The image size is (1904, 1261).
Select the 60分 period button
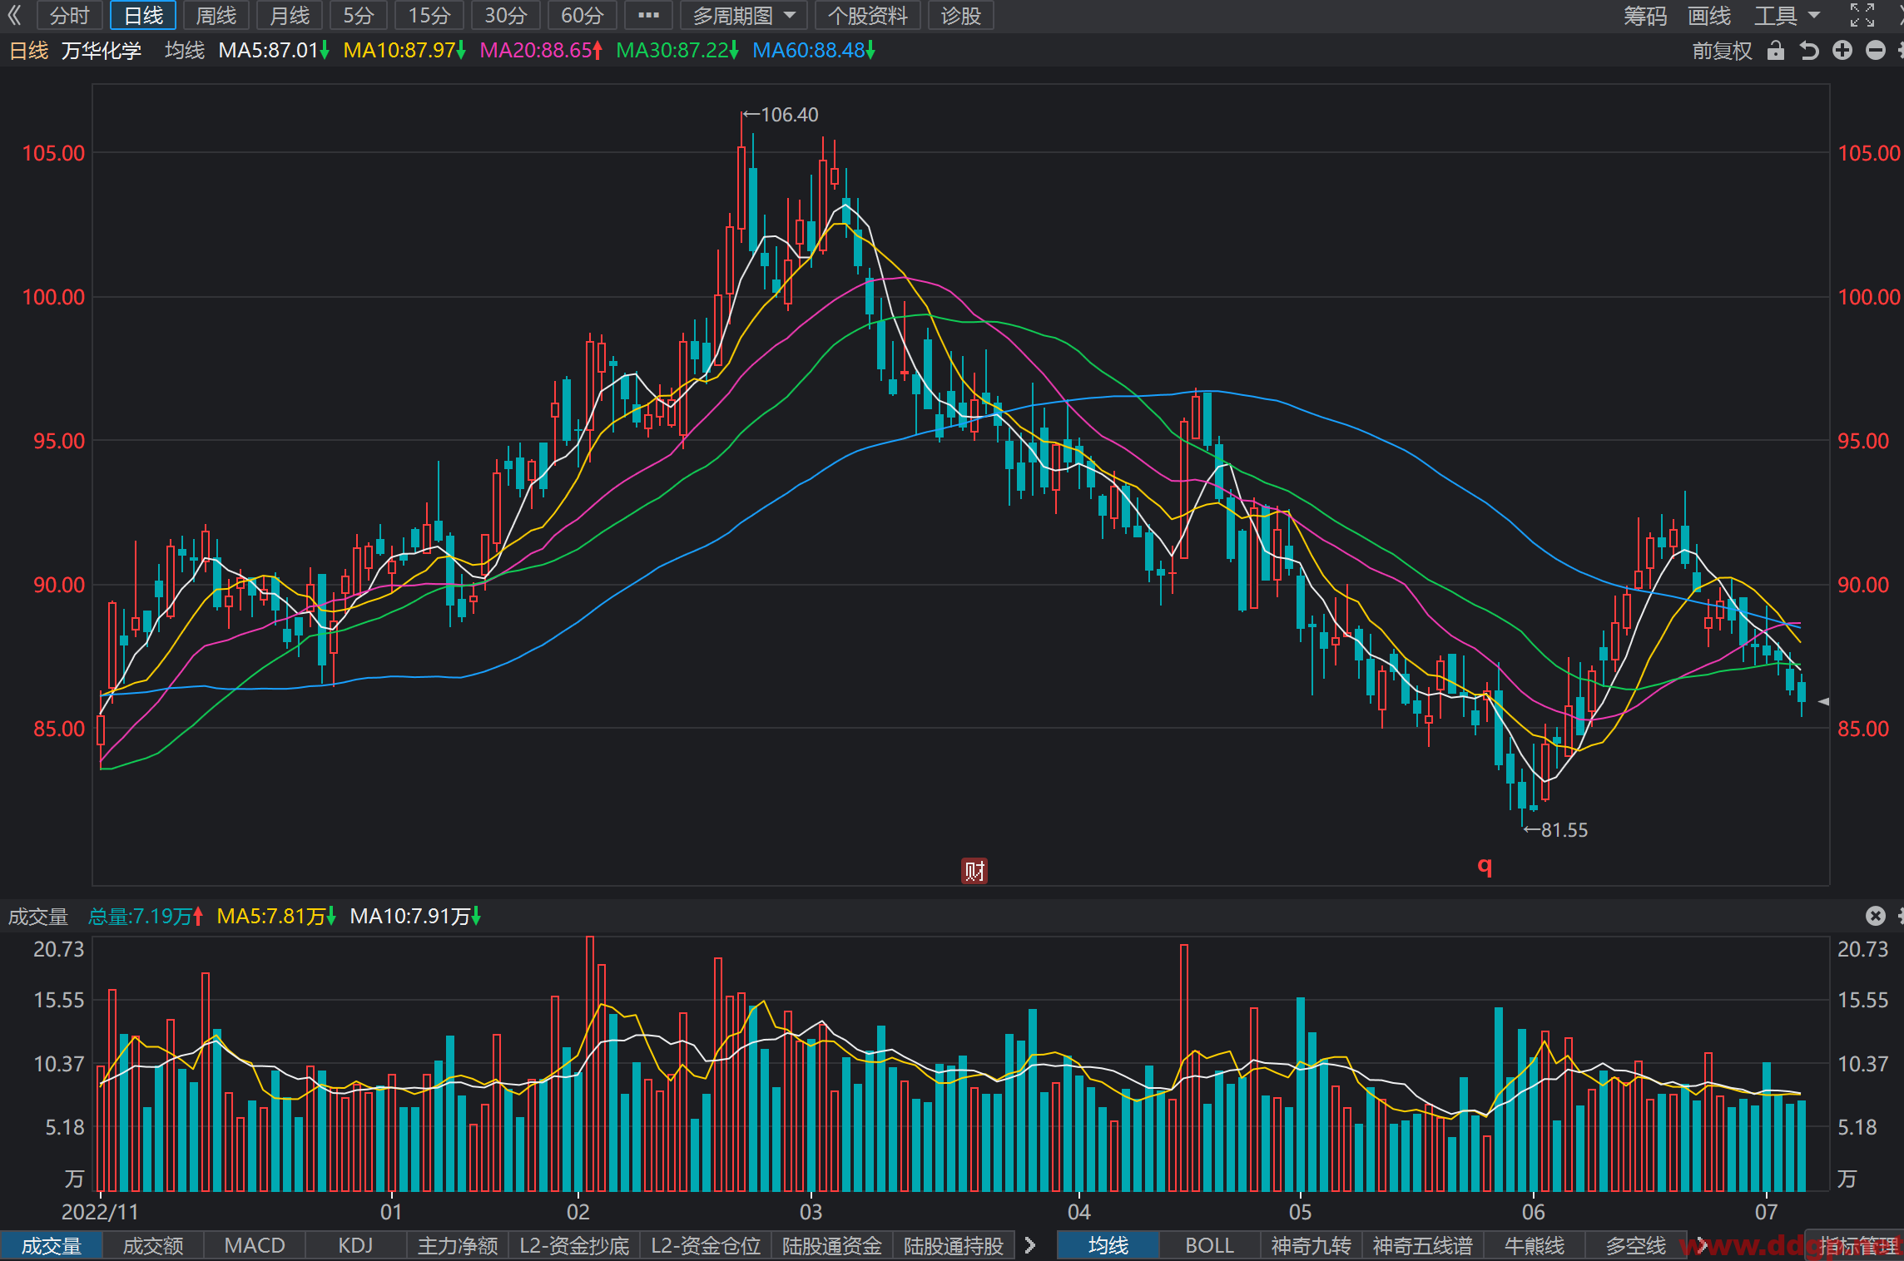click(x=582, y=15)
